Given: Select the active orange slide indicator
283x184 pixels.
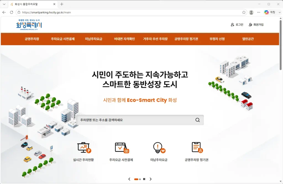Looking at the screenshot, I should tap(136, 179).
